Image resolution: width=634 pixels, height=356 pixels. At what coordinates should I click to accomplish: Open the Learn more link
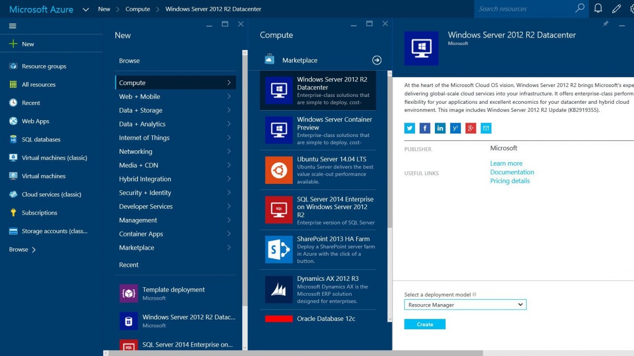506,163
